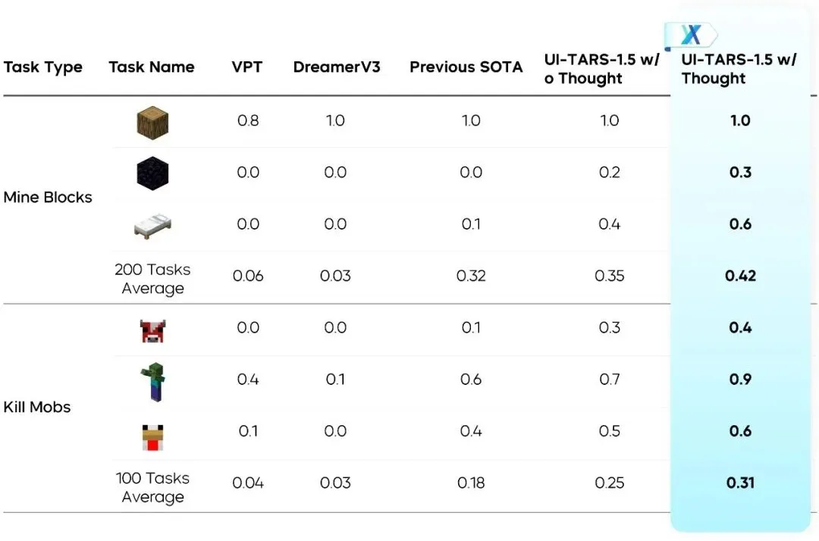Click the green zombie mob icon

pos(153,382)
